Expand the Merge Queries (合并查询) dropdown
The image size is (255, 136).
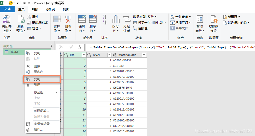coord(190,17)
